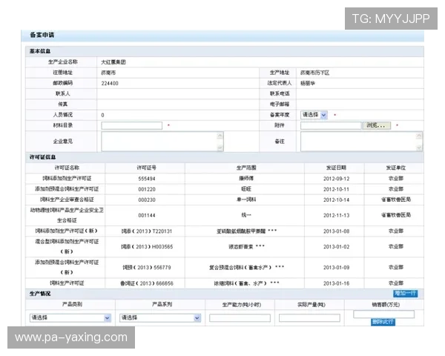This screenshot has height=356, width=445.
Task: Open the 备案年度 请选择 dropdown
Action: [x=314, y=115]
